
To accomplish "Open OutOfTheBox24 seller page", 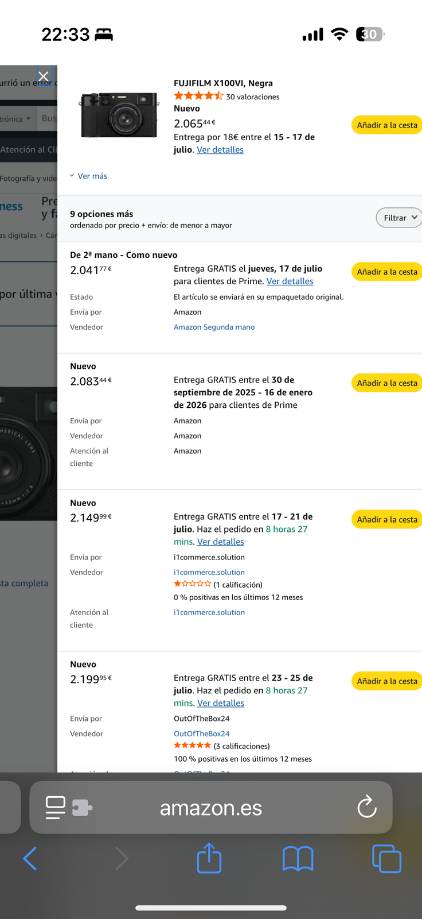I will coord(201,733).
